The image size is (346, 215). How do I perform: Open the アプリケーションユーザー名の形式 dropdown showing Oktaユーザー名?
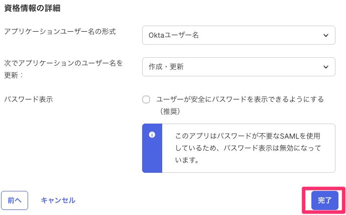[238, 35]
